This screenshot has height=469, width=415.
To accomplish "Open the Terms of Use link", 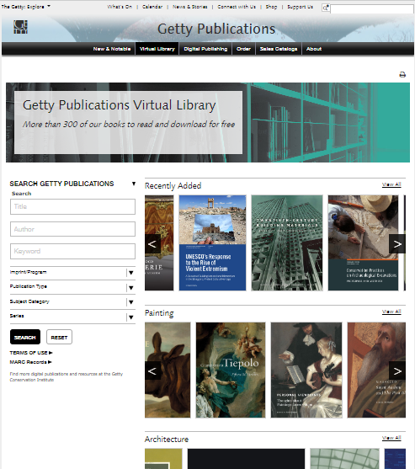I will coord(31,353).
